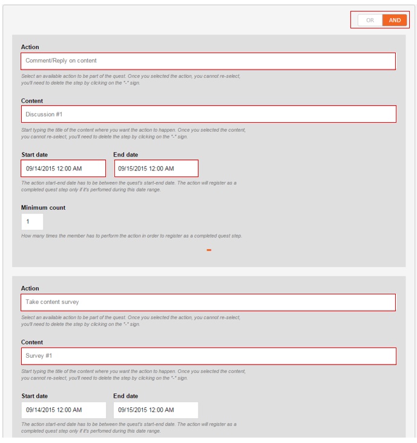Image resolution: width=417 pixels, height=443 pixels.
Task: Click the Discussion #1 content field
Action: 208,114
